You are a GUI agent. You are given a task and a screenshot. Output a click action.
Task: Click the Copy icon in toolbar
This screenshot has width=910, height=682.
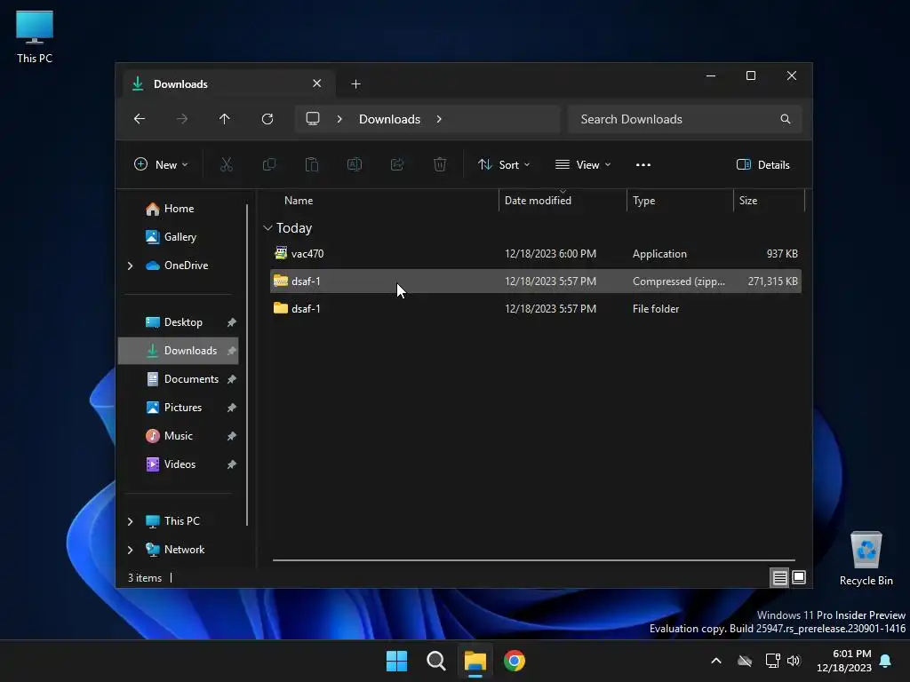point(269,164)
